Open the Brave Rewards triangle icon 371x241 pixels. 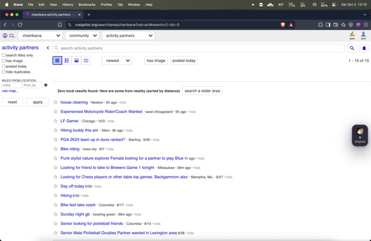[291, 24]
